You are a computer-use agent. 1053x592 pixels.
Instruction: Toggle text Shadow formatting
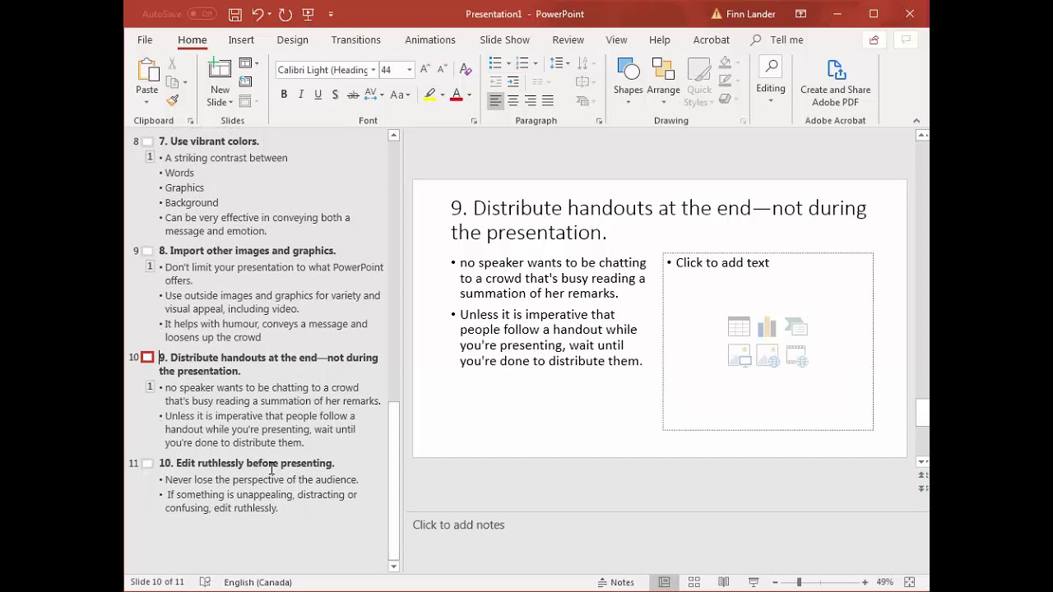pyautogui.click(x=335, y=95)
